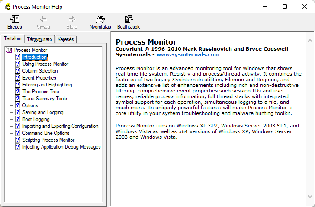Screen dimensions: 315x207
Task: Open The Process Tree topic
Action: pyautogui.click(x=41, y=92)
